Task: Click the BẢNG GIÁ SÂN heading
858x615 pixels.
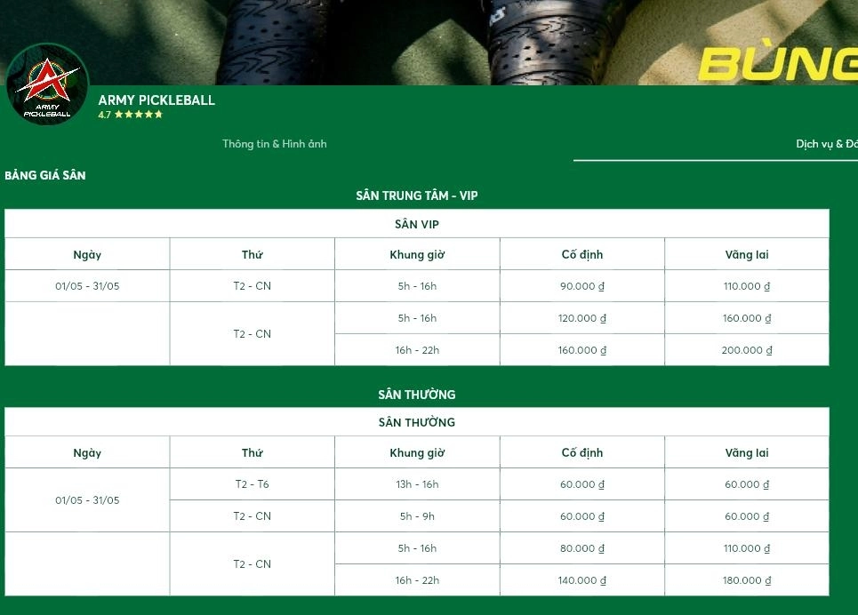Action: tap(44, 175)
